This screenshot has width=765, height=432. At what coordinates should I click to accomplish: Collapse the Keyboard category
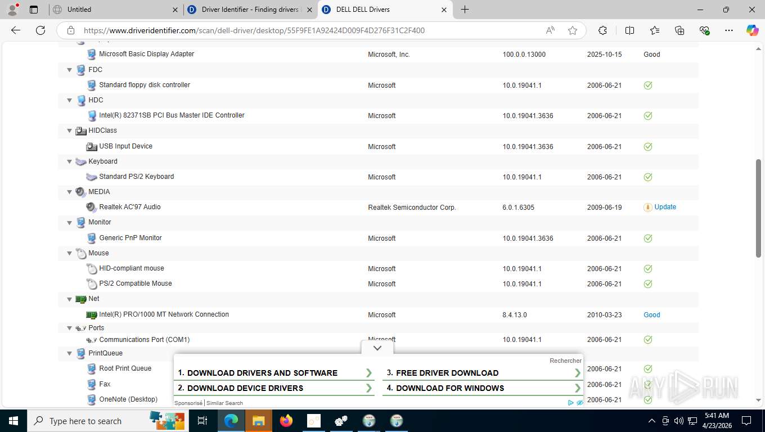pyautogui.click(x=70, y=162)
